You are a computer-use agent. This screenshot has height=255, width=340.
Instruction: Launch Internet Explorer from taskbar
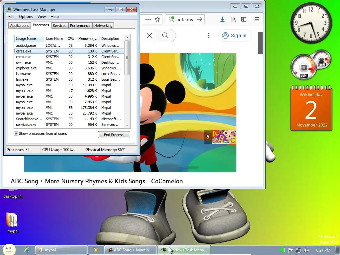coord(27,250)
